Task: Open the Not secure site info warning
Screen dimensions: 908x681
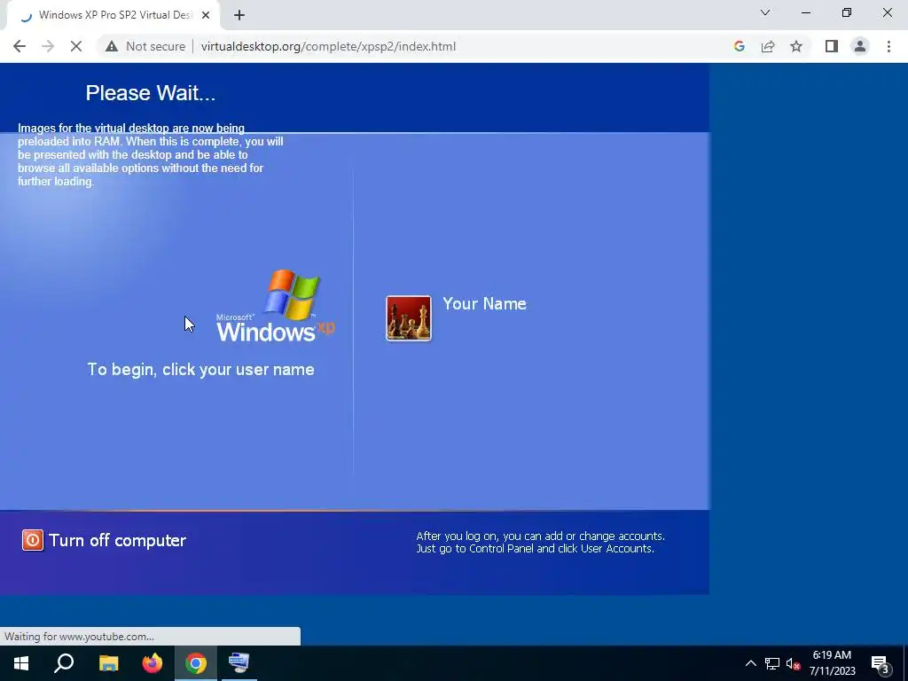Action: point(145,46)
